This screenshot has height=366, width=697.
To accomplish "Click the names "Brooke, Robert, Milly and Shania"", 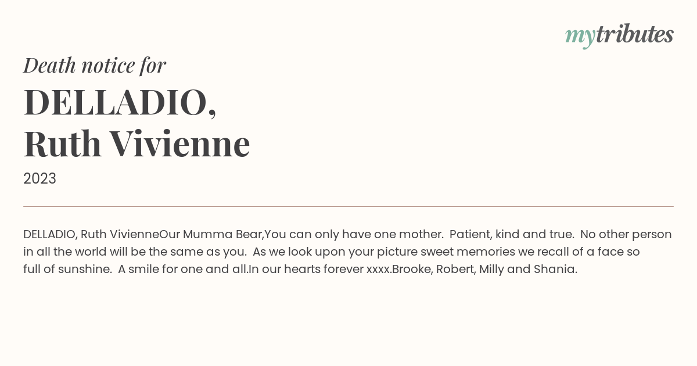I will 484,270.
